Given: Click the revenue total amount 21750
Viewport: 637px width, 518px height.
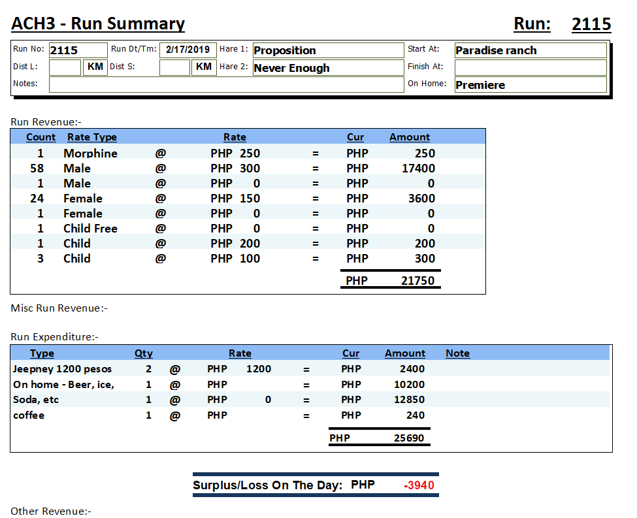Looking at the screenshot, I should (x=418, y=281).
